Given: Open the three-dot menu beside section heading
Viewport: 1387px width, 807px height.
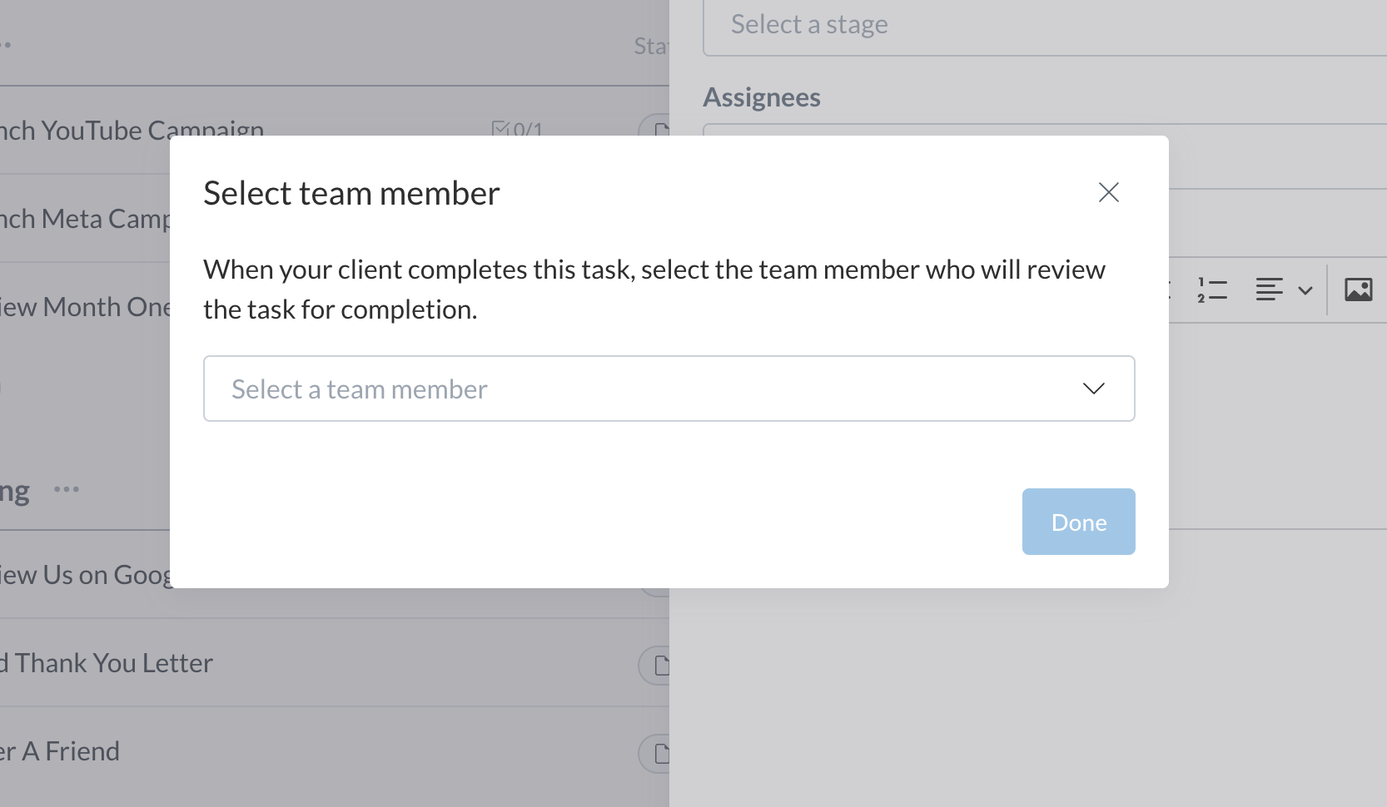Looking at the screenshot, I should 67,489.
